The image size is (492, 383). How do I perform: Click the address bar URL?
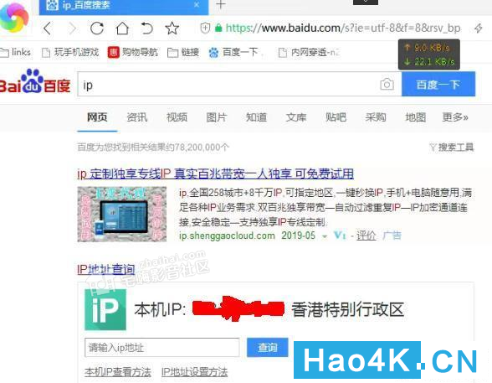pyautogui.click(x=343, y=28)
